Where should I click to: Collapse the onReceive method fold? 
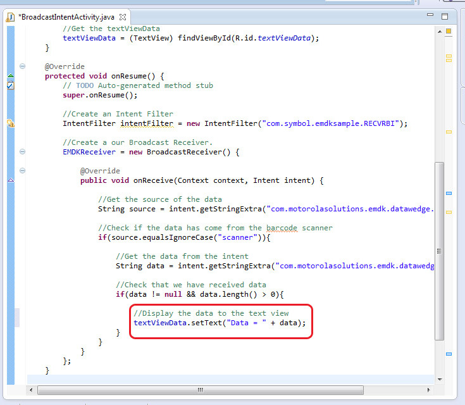pyautogui.click(x=23, y=171)
